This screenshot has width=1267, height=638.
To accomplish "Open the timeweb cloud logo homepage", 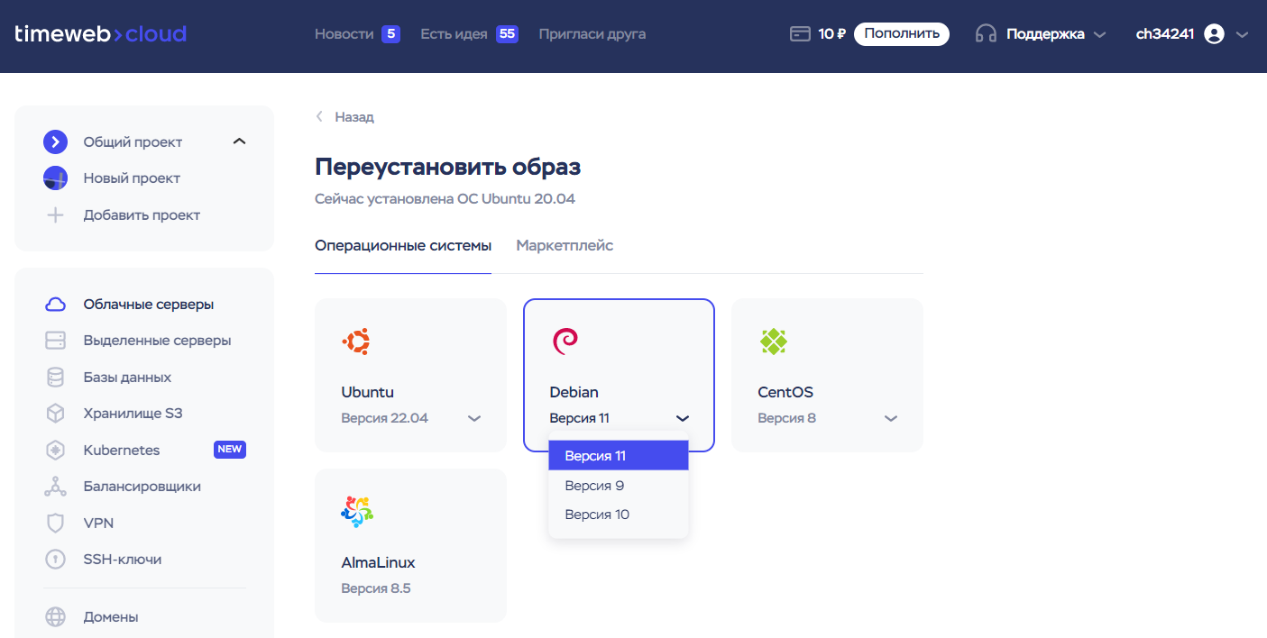I will click(101, 34).
